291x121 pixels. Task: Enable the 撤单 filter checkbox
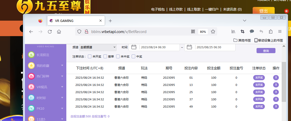coord(105,57)
